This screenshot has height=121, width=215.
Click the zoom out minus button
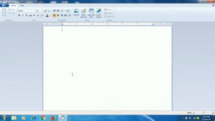coord(194,113)
